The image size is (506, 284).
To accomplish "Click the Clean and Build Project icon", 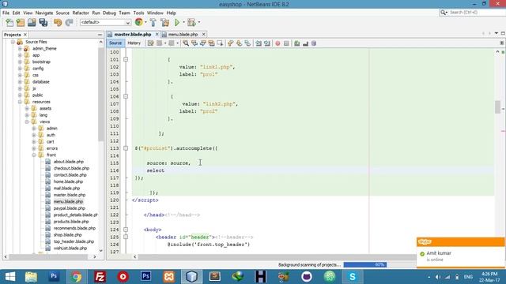I will click(x=165, y=23).
